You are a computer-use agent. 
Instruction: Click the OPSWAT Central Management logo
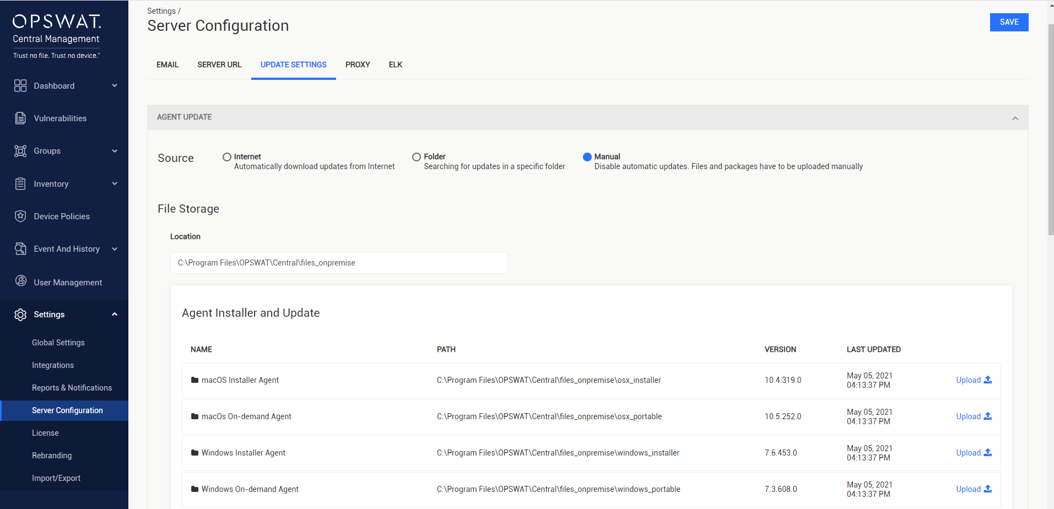pos(57,36)
